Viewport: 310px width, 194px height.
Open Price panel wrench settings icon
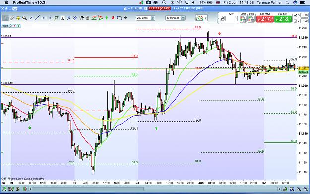click(x=11, y=26)
